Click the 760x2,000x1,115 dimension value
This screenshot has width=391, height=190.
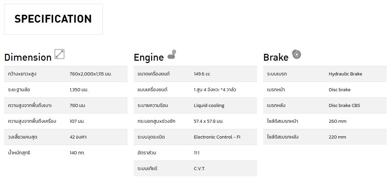click(x=90, y=74)
